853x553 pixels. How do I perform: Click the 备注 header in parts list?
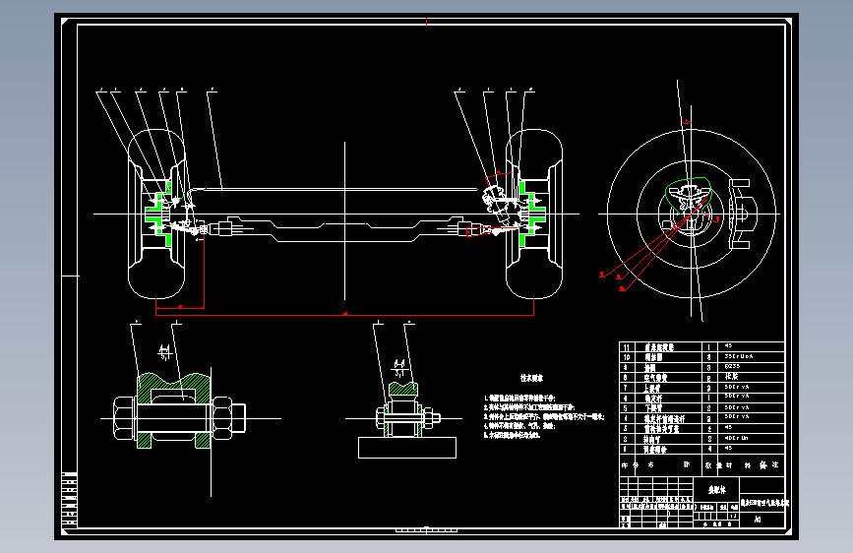(x=769, y=465)
